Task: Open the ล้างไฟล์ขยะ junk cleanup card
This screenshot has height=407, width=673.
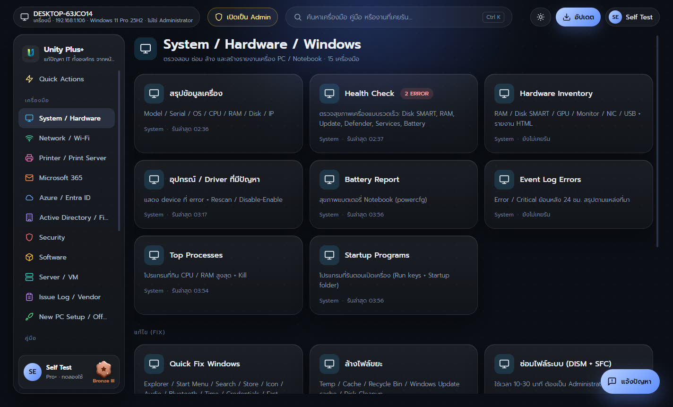Action: point(393,369)
